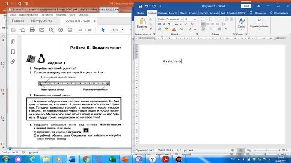This screenshot has height=163, width=291.
Task: Click the Вход sign-in button in Word
Action: point(246,6)
